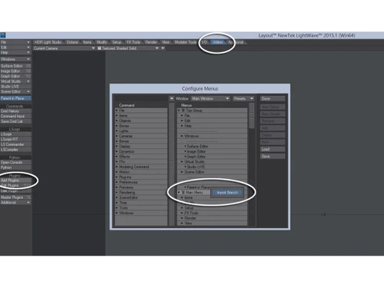Viewport: 384px width, 288px height.
Task: Click Open Console under Python
Action: point(15,162)
